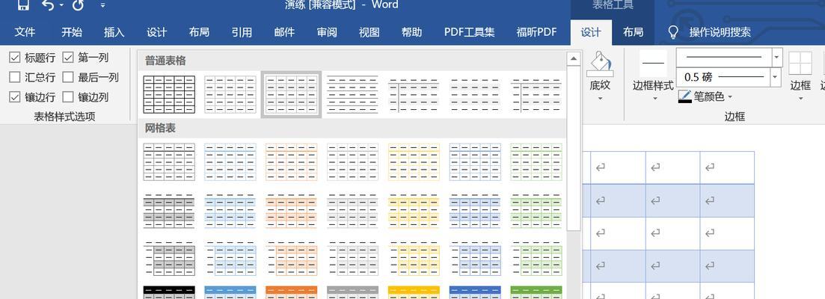Click the 边框 grid icon
The image size is (825, 299).
click(800, 63)
